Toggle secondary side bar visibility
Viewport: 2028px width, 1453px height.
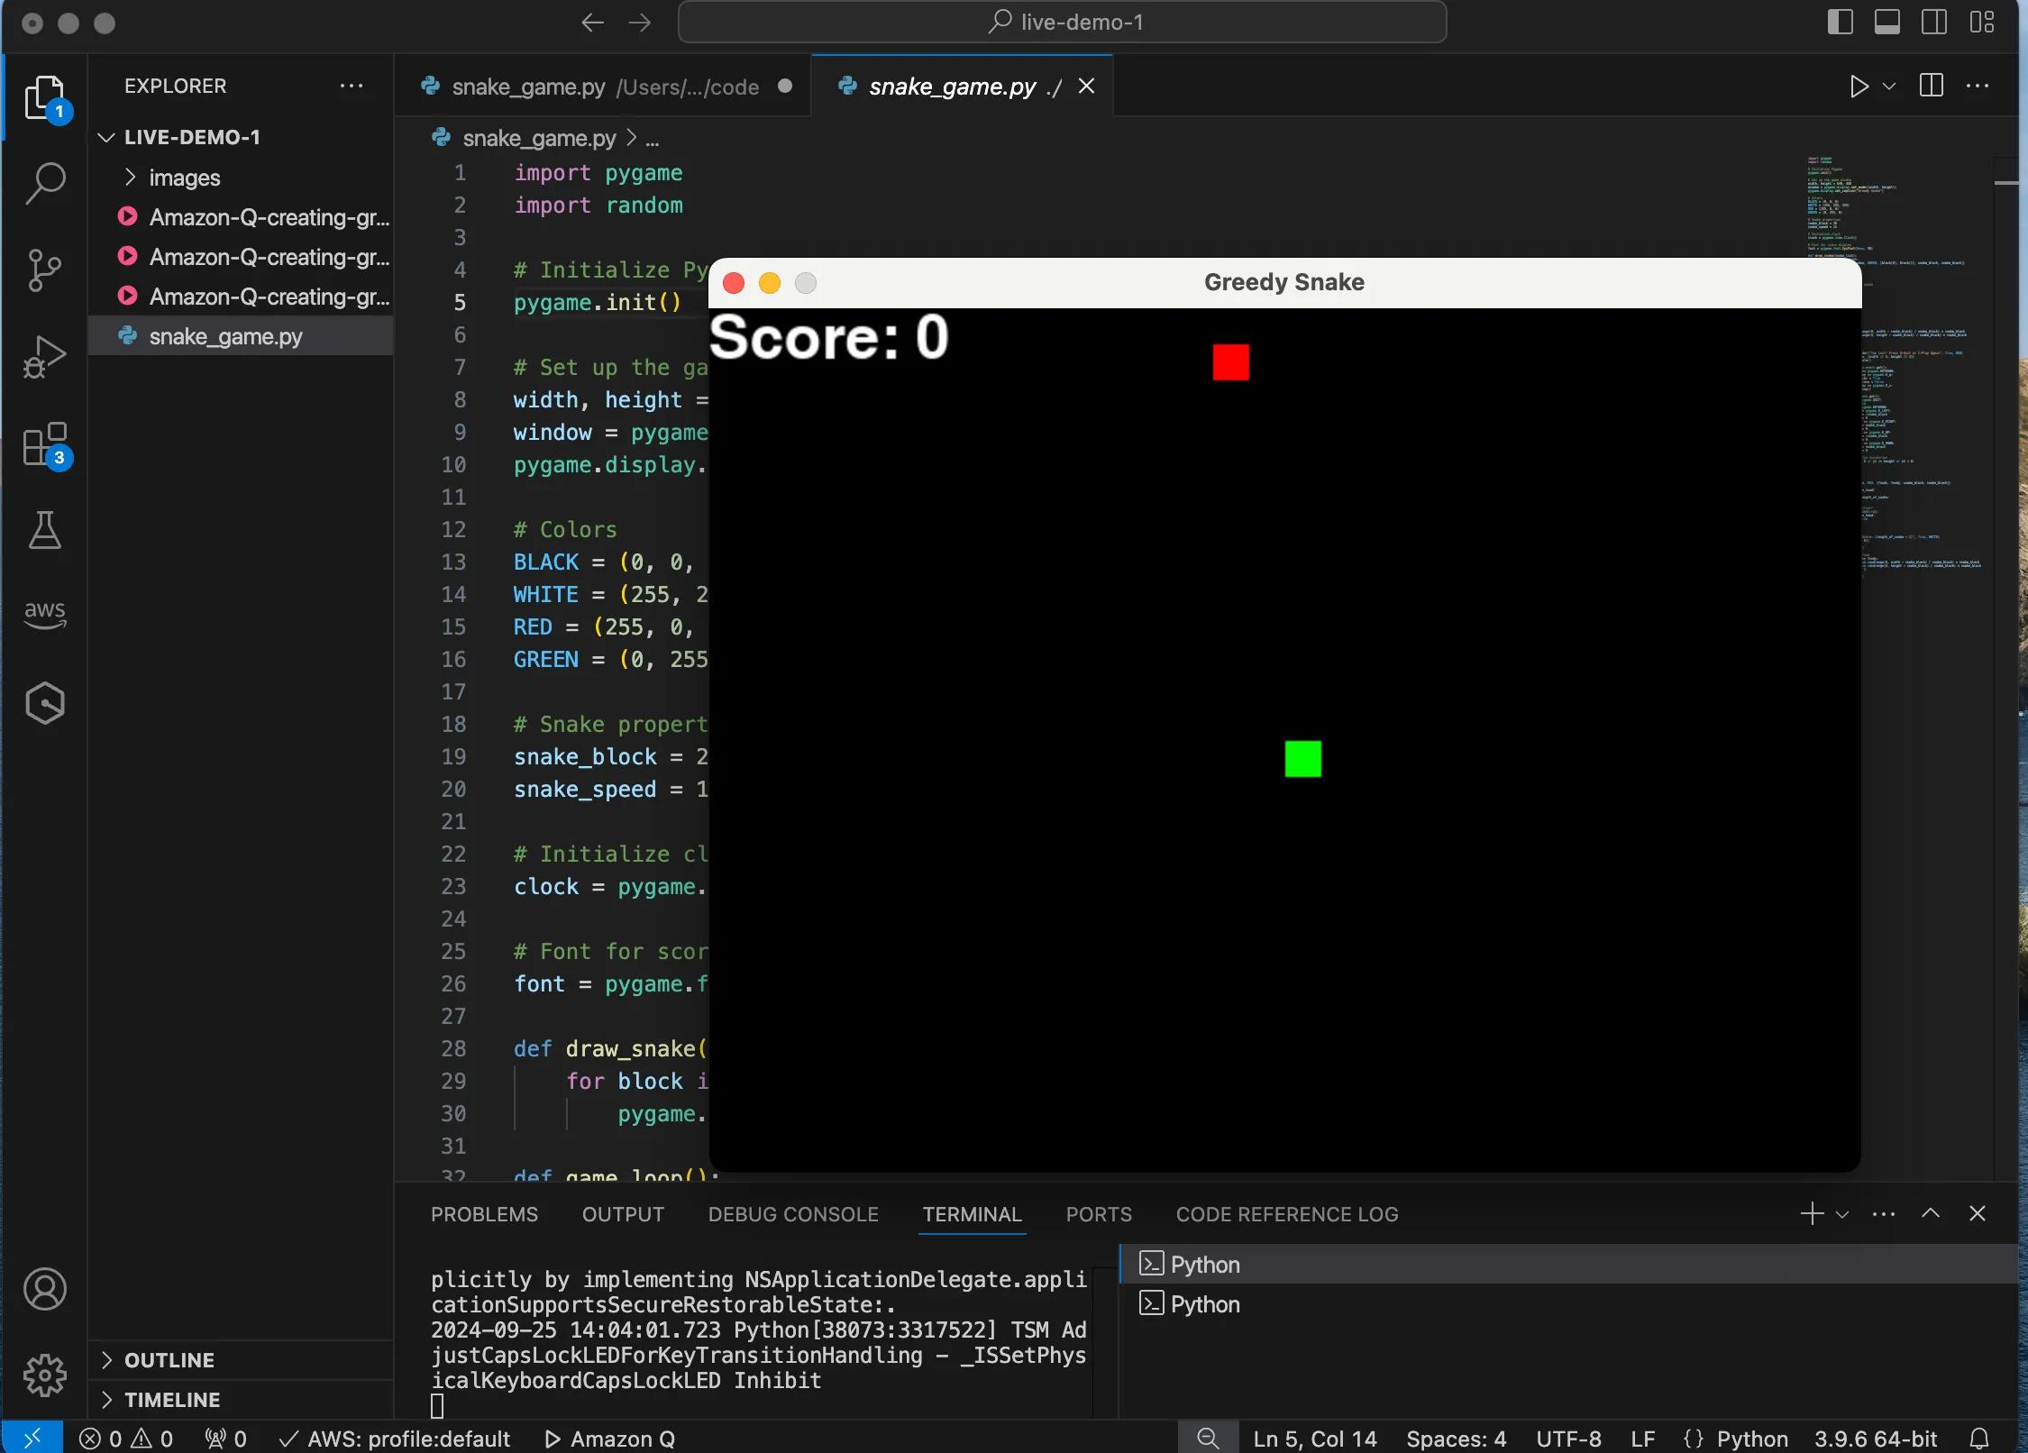pos(1934,23)
